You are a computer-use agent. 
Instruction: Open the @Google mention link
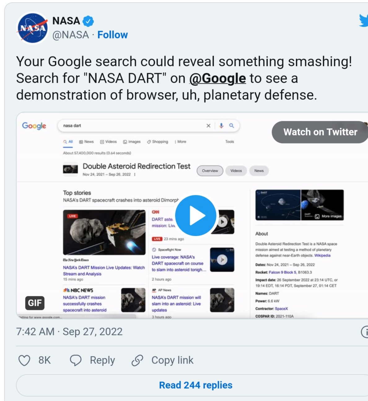pos(217,78)
